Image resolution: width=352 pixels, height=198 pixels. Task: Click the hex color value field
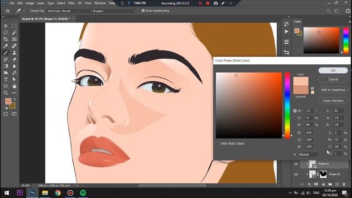(x=308, y=155)
